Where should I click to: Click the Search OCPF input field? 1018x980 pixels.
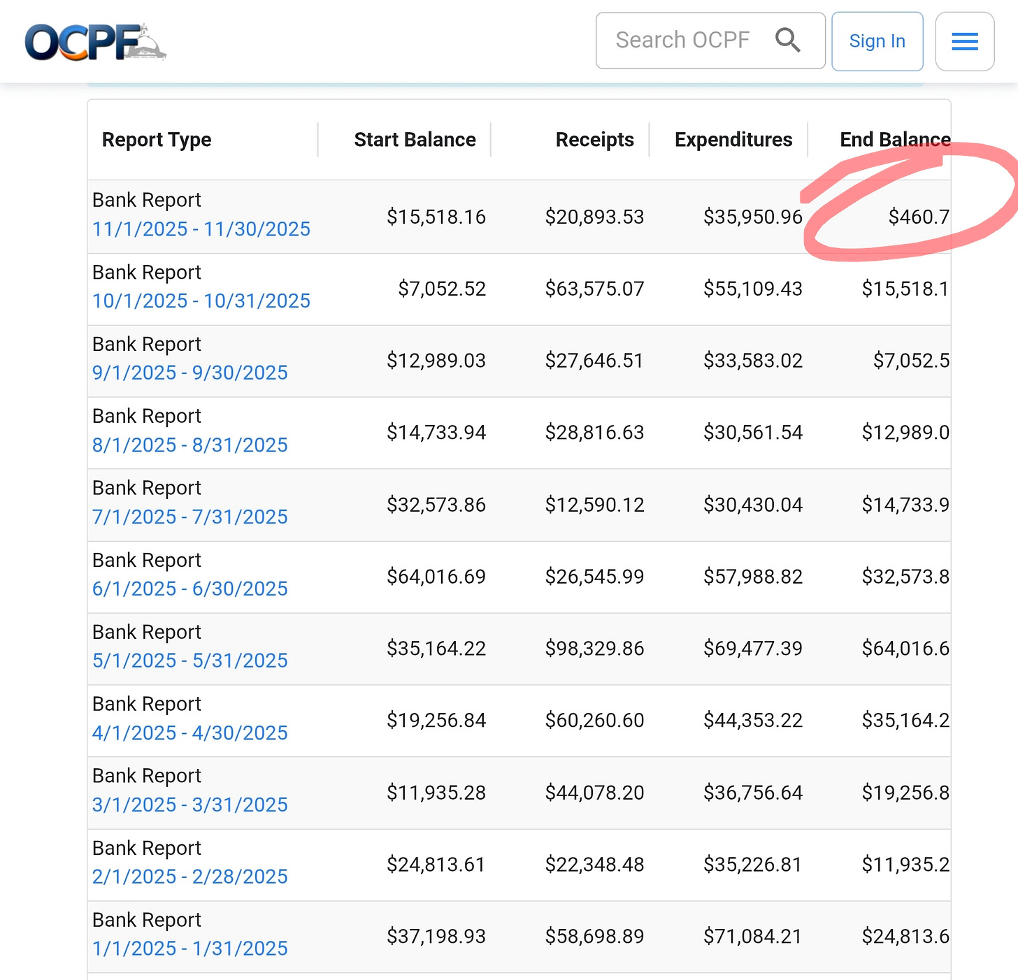coord(710,41)
